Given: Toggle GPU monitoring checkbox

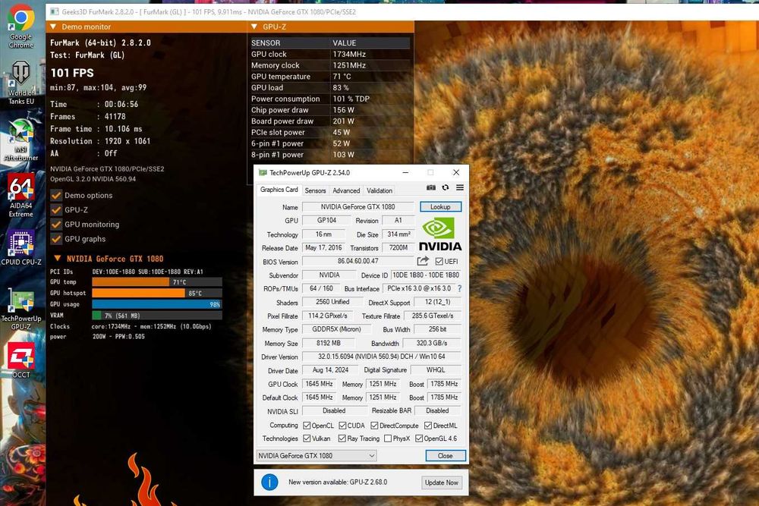Looking at the screenshot, I should pyautogui.click(x=56, y=225).
